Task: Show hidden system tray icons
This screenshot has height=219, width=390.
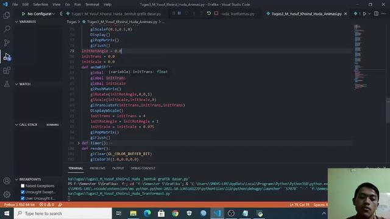Action: pyautogui.click(x=324, y=214)
